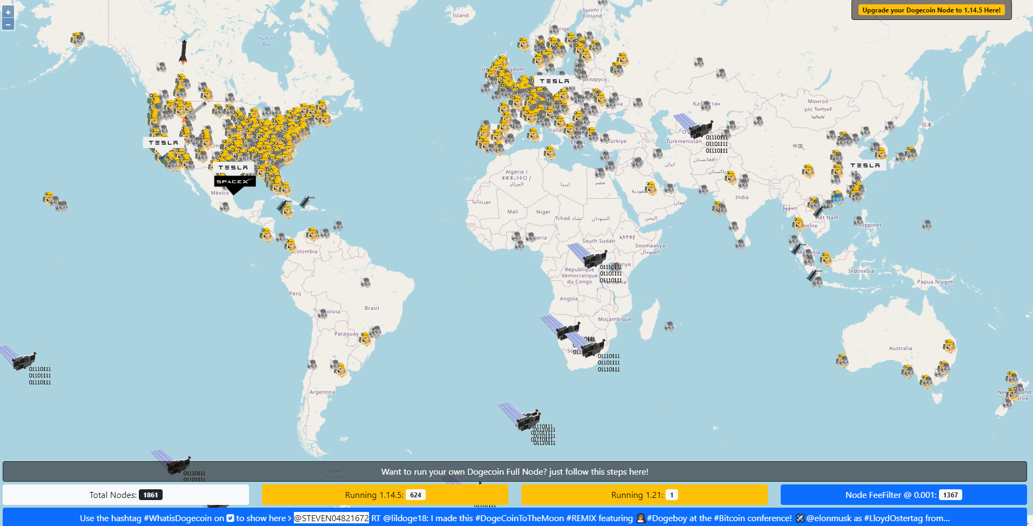Click the Doge node in Saudi Arabia

(x=652, y=188)
